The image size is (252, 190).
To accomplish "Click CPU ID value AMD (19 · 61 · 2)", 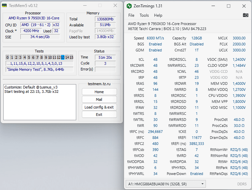I will coord(36,25).
